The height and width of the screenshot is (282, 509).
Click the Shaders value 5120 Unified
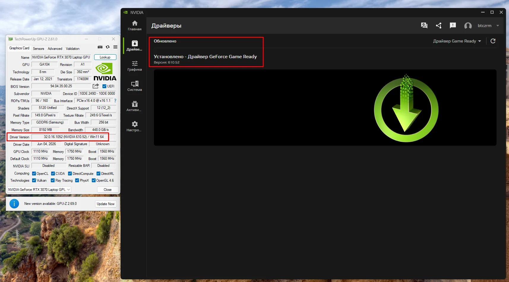48,108
